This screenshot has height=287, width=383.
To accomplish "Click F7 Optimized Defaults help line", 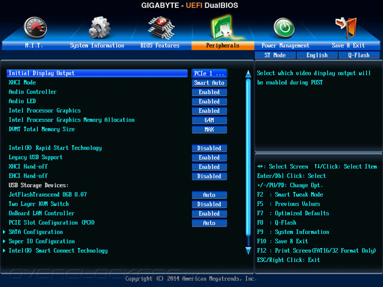I will (x=293, y=213).
